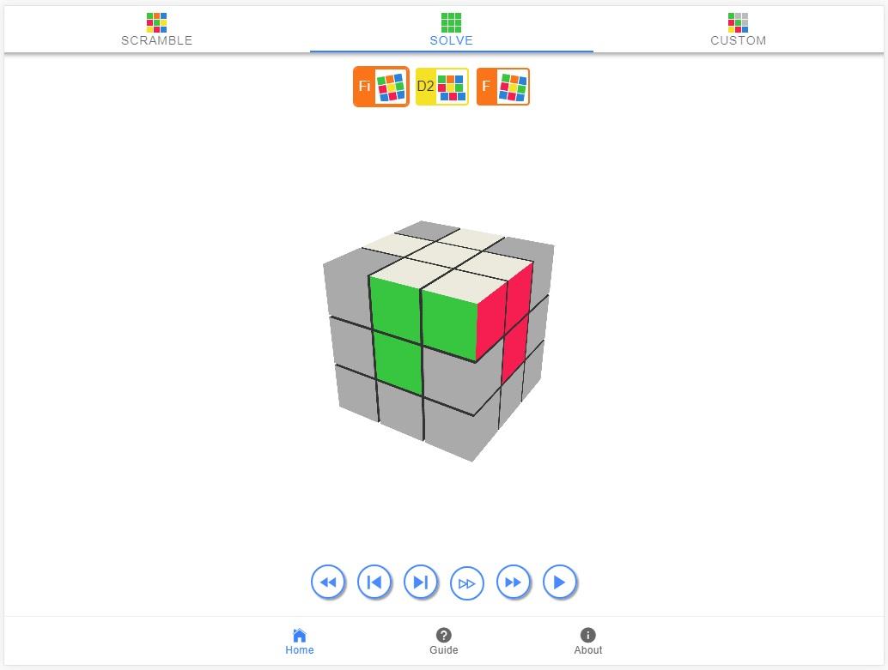Click the partially gray cube icon

(738, 22)
